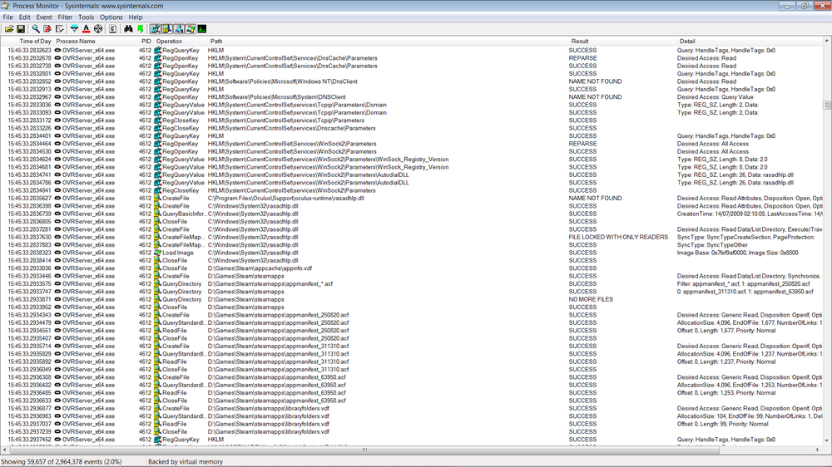Viewport: 832px width, 467px height.
Task: Select the Load Image row's operation icon
Action: click(x=157, y=253)
